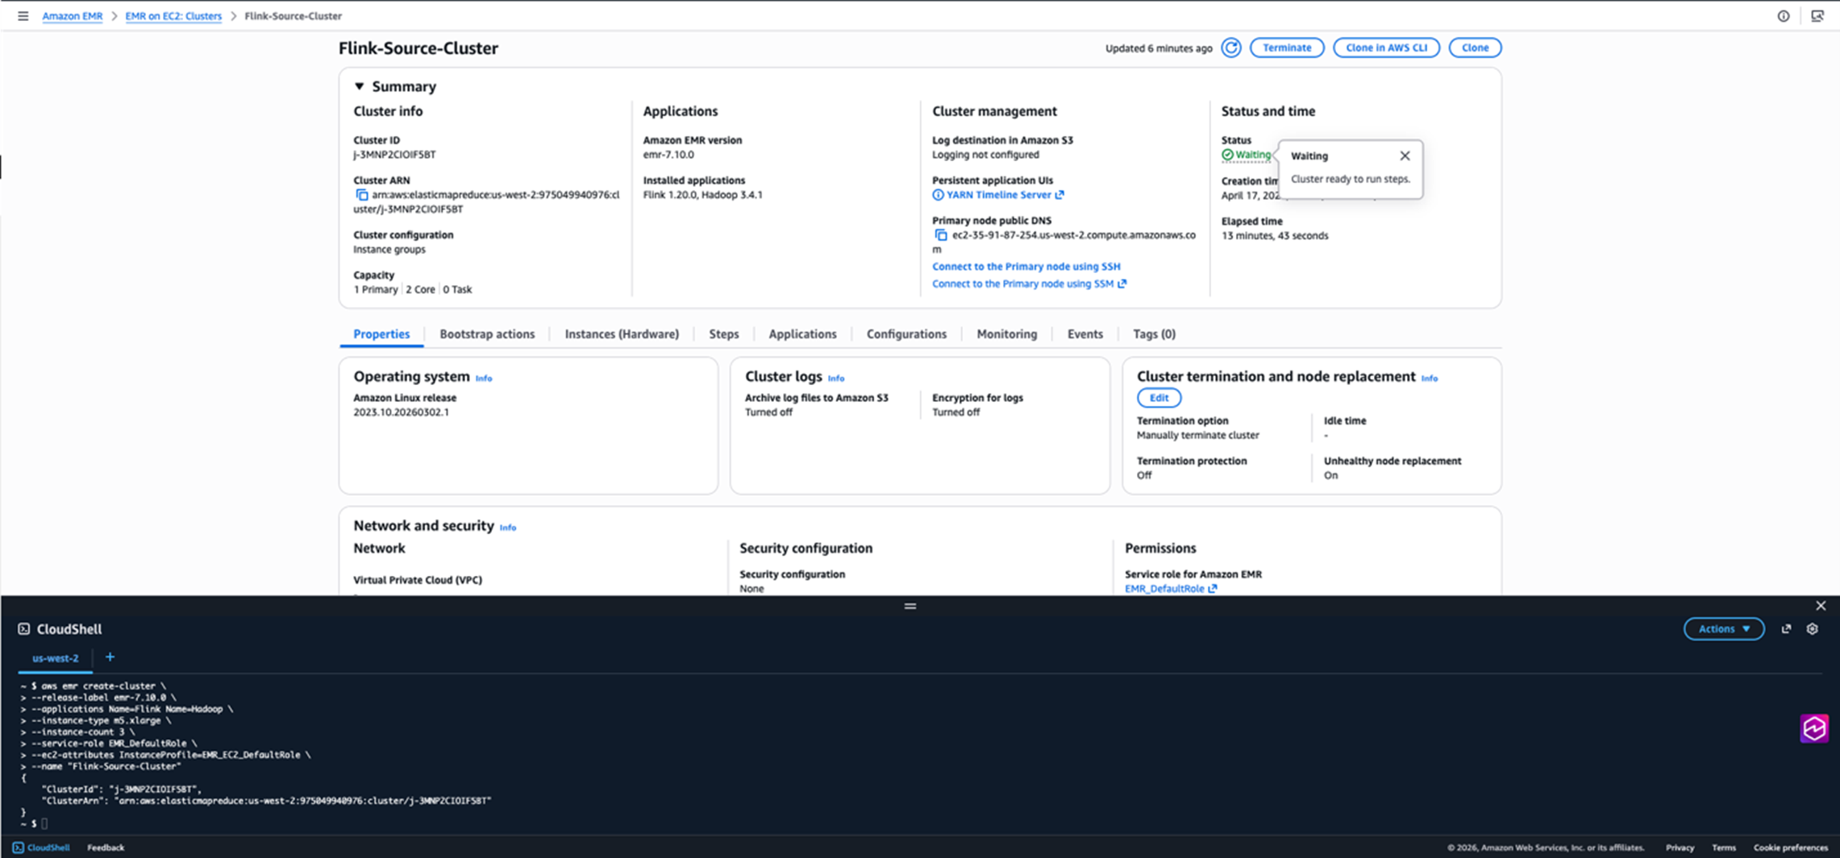Collapse the Summary section
This screenshot has height=858, width=1840.
[360, 86]
